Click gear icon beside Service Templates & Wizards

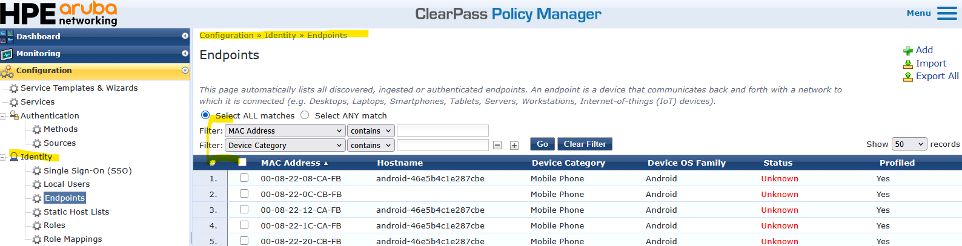(x=14, y=88)
